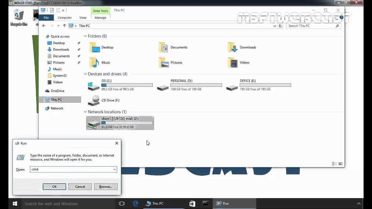
Task: Select This PC in navigation pane
Action: pos(60,100)
